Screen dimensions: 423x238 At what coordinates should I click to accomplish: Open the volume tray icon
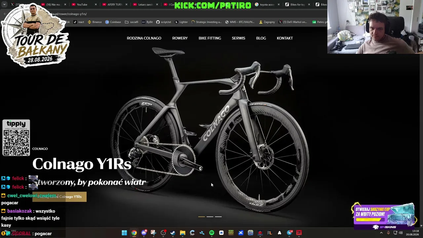click(401, 233)
